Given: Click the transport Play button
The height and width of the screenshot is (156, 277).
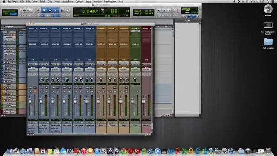Looking at the screenshot, I should 169,10.
